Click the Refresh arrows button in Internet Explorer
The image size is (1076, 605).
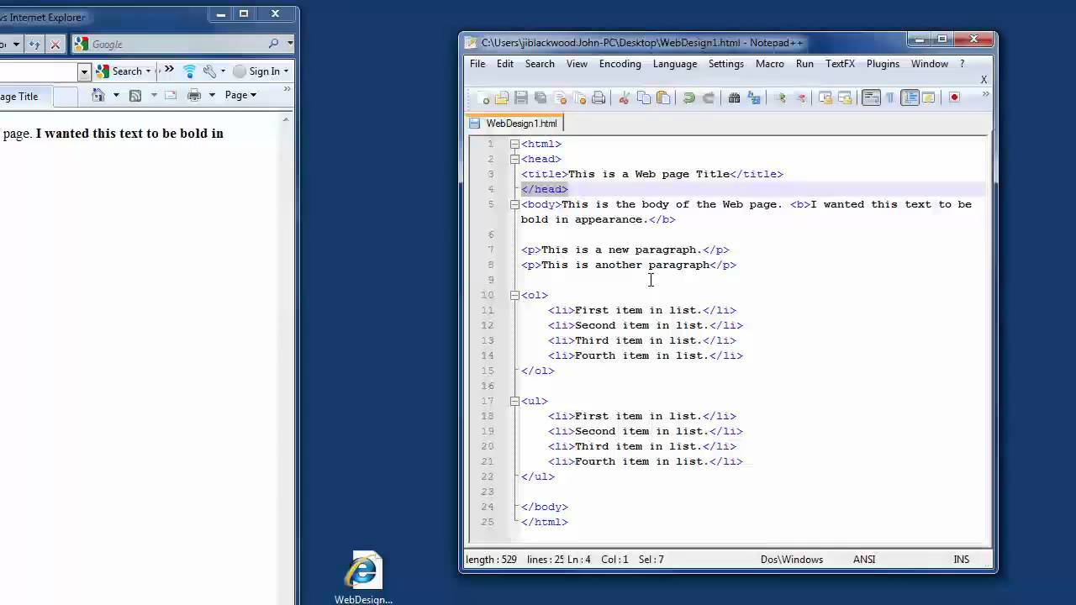(34, 44)
